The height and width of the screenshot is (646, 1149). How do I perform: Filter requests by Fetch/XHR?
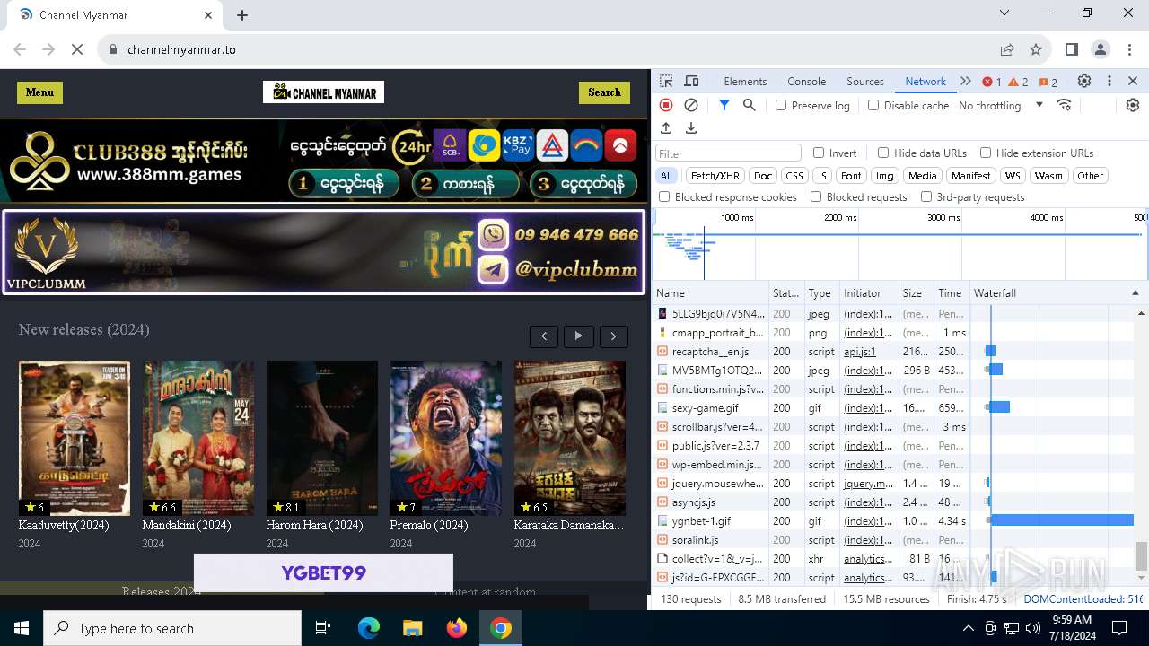pos(715,176)
